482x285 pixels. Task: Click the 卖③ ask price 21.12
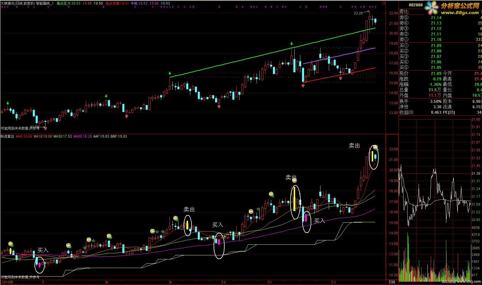click(436, 29)
